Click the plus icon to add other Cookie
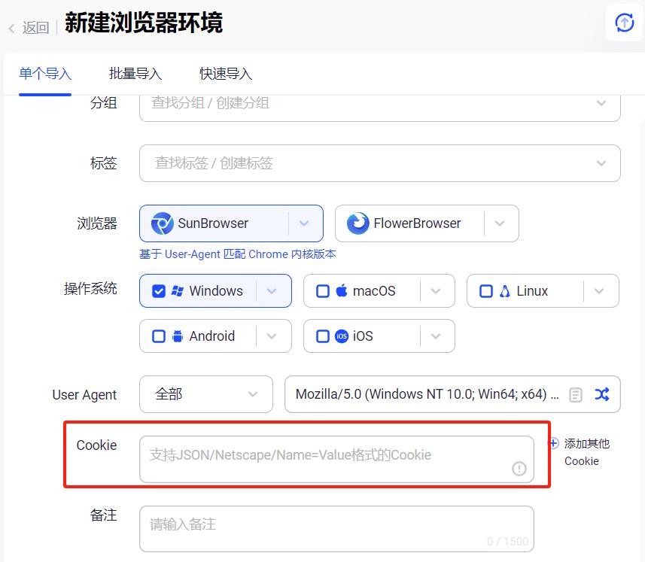 coord(554,443)
